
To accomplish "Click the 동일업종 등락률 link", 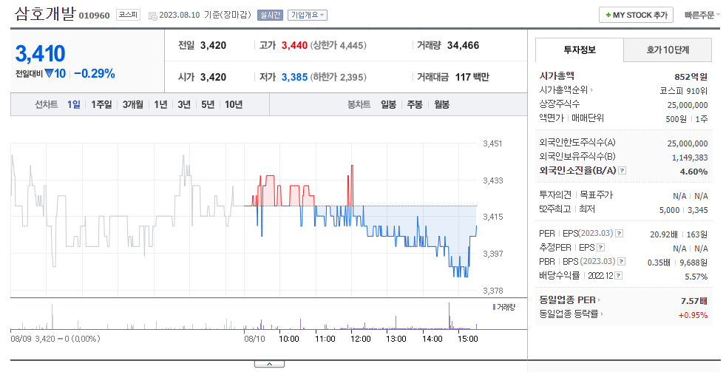I will tap(569, 314).
